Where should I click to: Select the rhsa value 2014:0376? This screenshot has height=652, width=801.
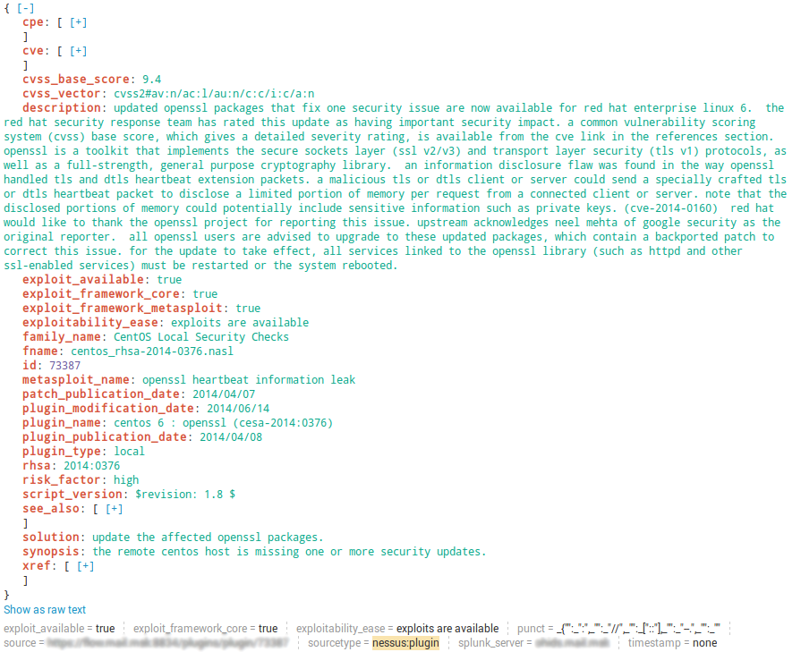click(x=92, y=465)
